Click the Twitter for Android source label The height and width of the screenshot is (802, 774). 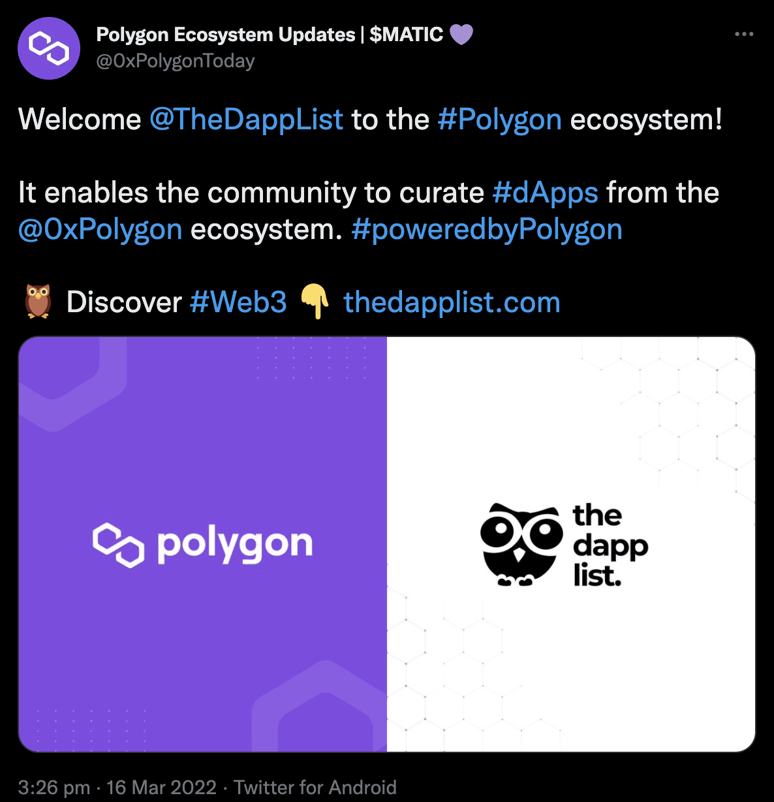[x=315, y=787]
